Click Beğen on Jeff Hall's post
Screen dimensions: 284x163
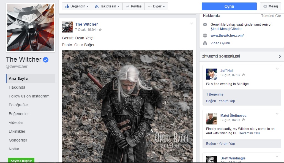tap(211, 101)
